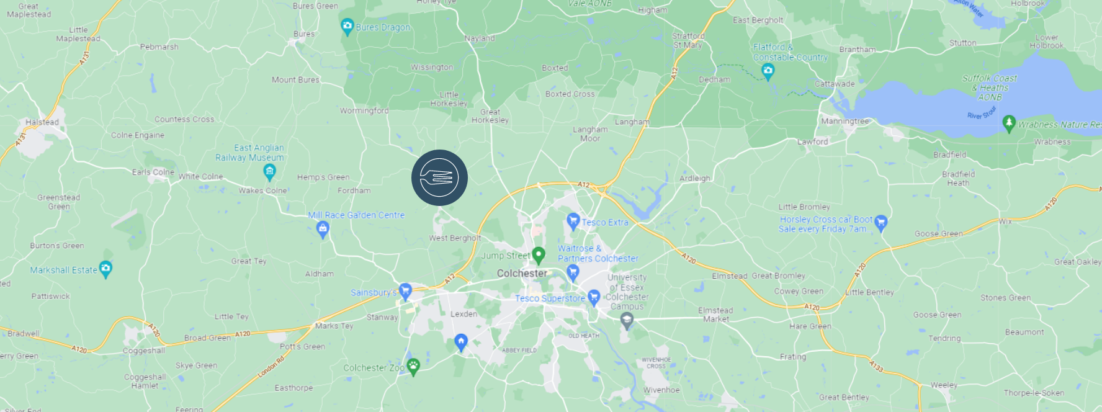Screen dimensions: 1102x412
Task: Open the East Anglian Railway Museum pin
Action: [x=269, y=172]
